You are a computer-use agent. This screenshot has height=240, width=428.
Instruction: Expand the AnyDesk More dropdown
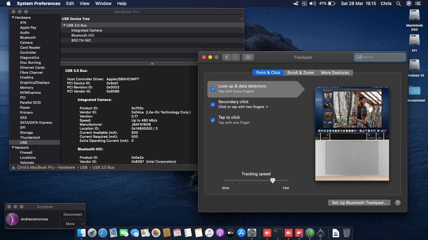73,224
